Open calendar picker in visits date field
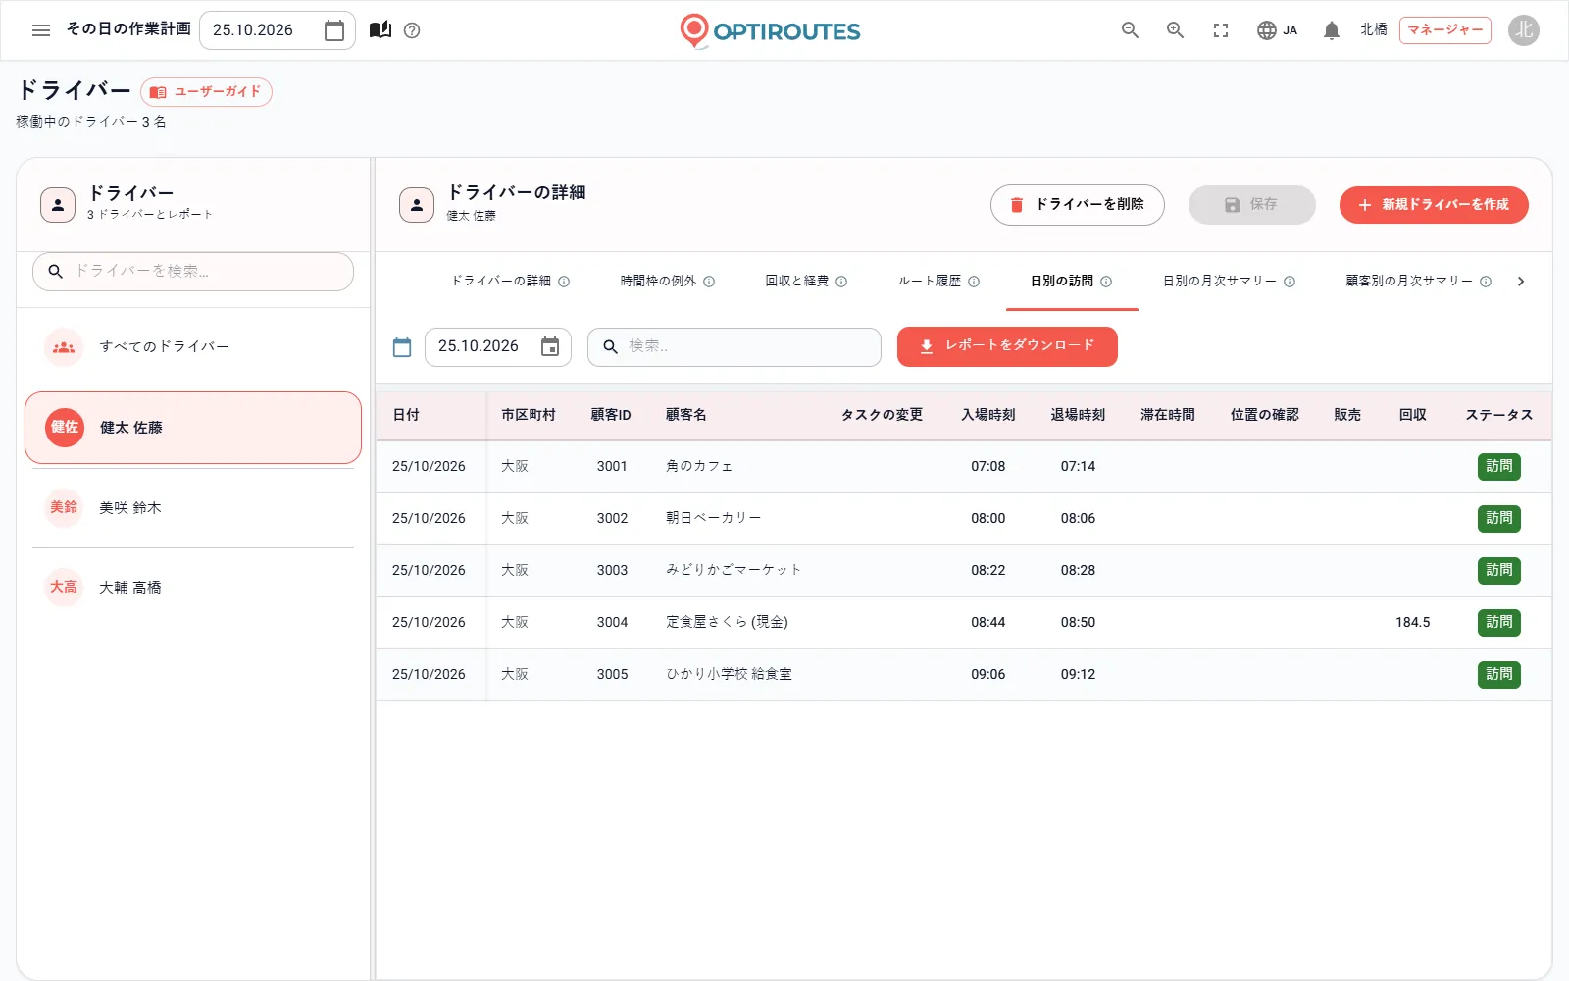The image size is (1569, 981). pyautogui.click(x=550, y=347)
